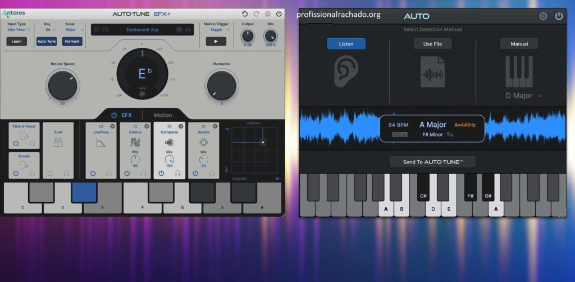Screen dimensions: 575x282
Task: Click the LowPass filter curve icon
Action: (x=101, y=143)
